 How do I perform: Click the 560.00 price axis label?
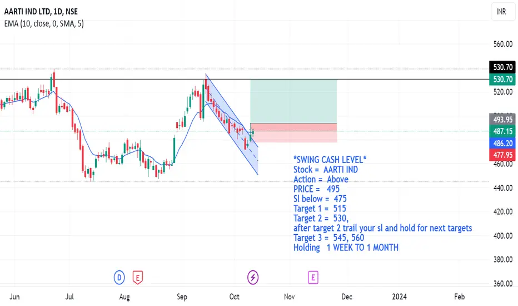503,44
